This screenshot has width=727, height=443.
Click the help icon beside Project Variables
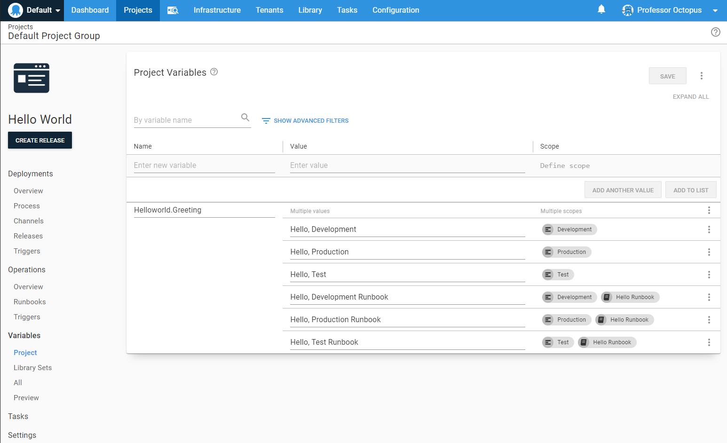coord(214,72)
